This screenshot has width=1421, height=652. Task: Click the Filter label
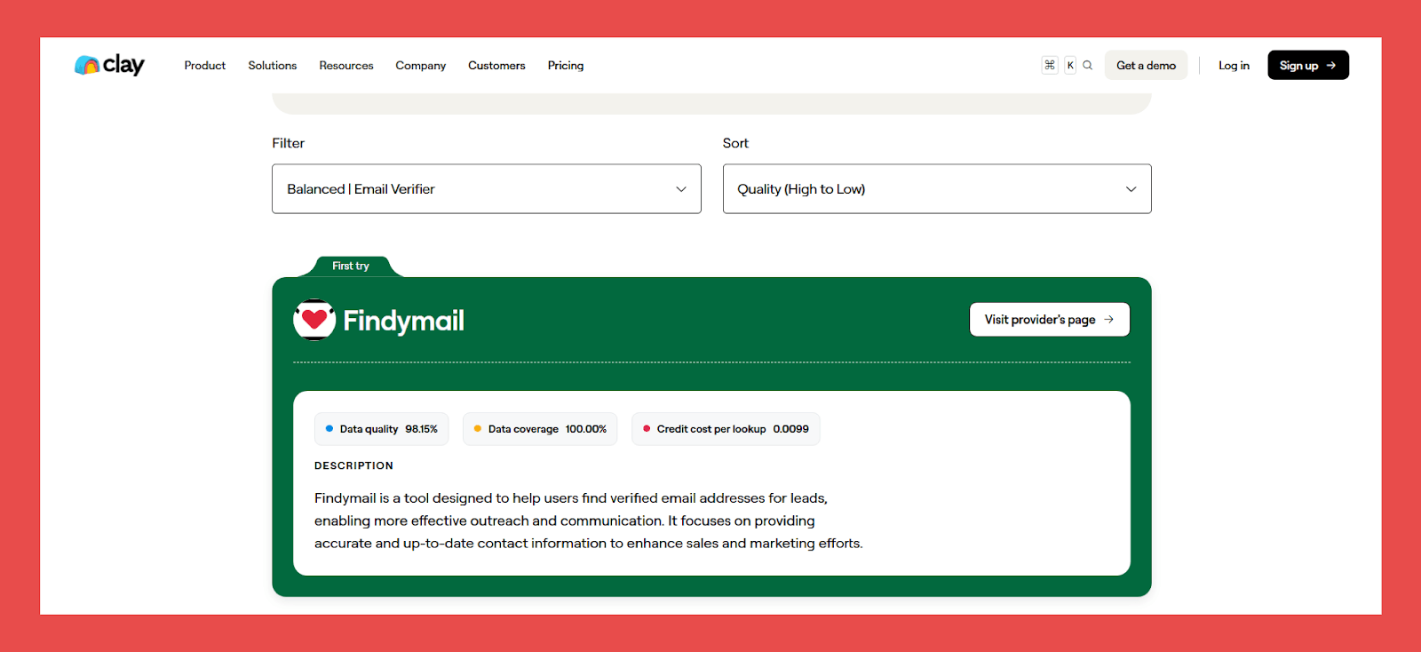[289, 143]
